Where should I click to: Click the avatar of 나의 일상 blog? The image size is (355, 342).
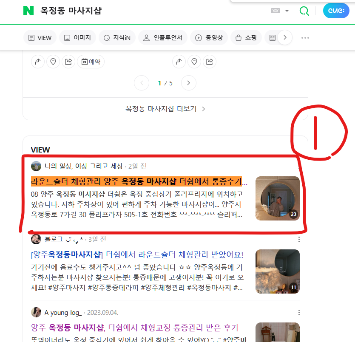(x=36, y=166)
